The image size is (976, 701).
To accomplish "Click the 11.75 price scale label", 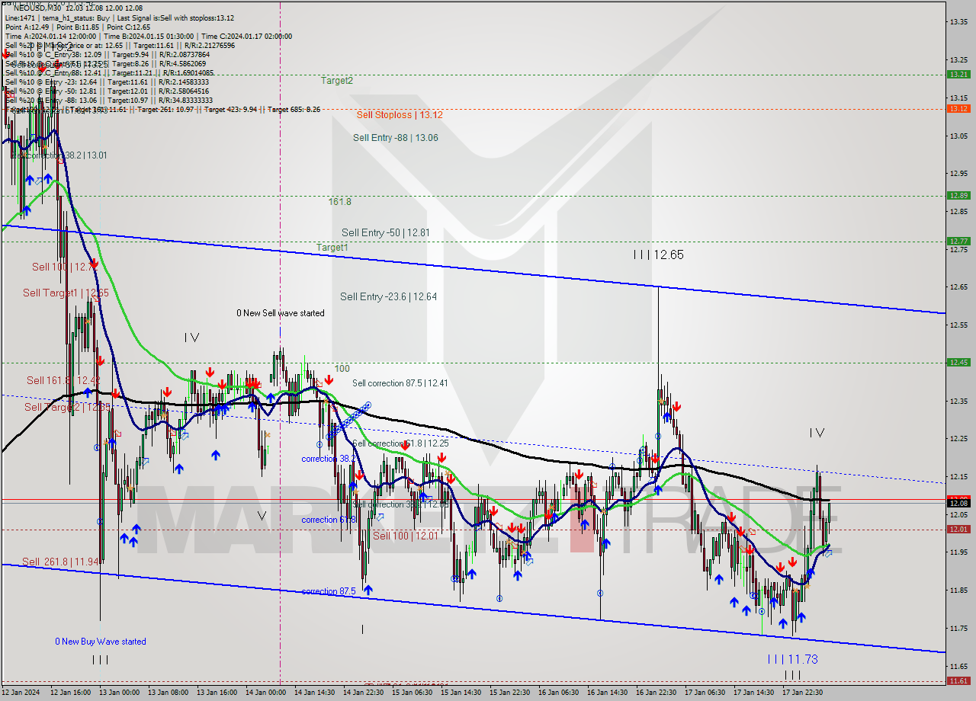I will point(958,629).
